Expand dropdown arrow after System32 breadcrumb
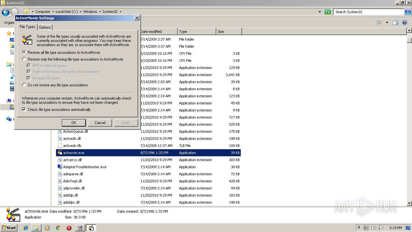This screenshot has width=412, height=232. coord(120,12)
